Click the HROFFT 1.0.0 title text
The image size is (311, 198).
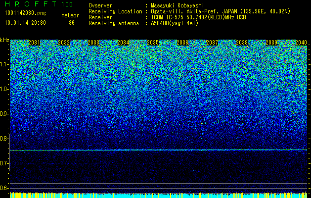click(39, 4)
